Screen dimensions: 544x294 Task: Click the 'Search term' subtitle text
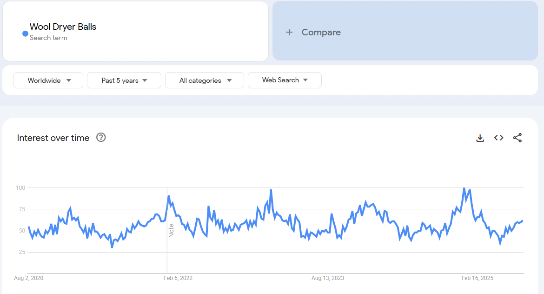(x=48, y=38)
